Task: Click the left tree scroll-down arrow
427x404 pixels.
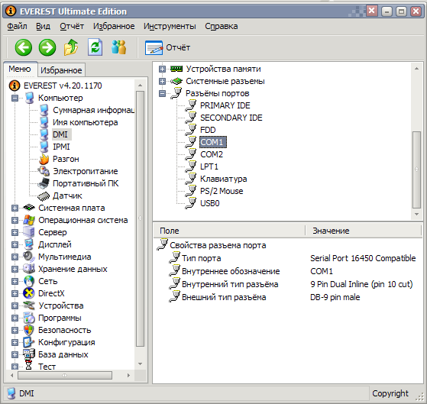Action: click(x=141, y=364)
